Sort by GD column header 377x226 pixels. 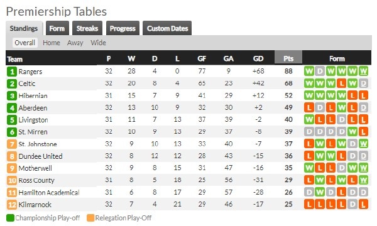point(258,58)
